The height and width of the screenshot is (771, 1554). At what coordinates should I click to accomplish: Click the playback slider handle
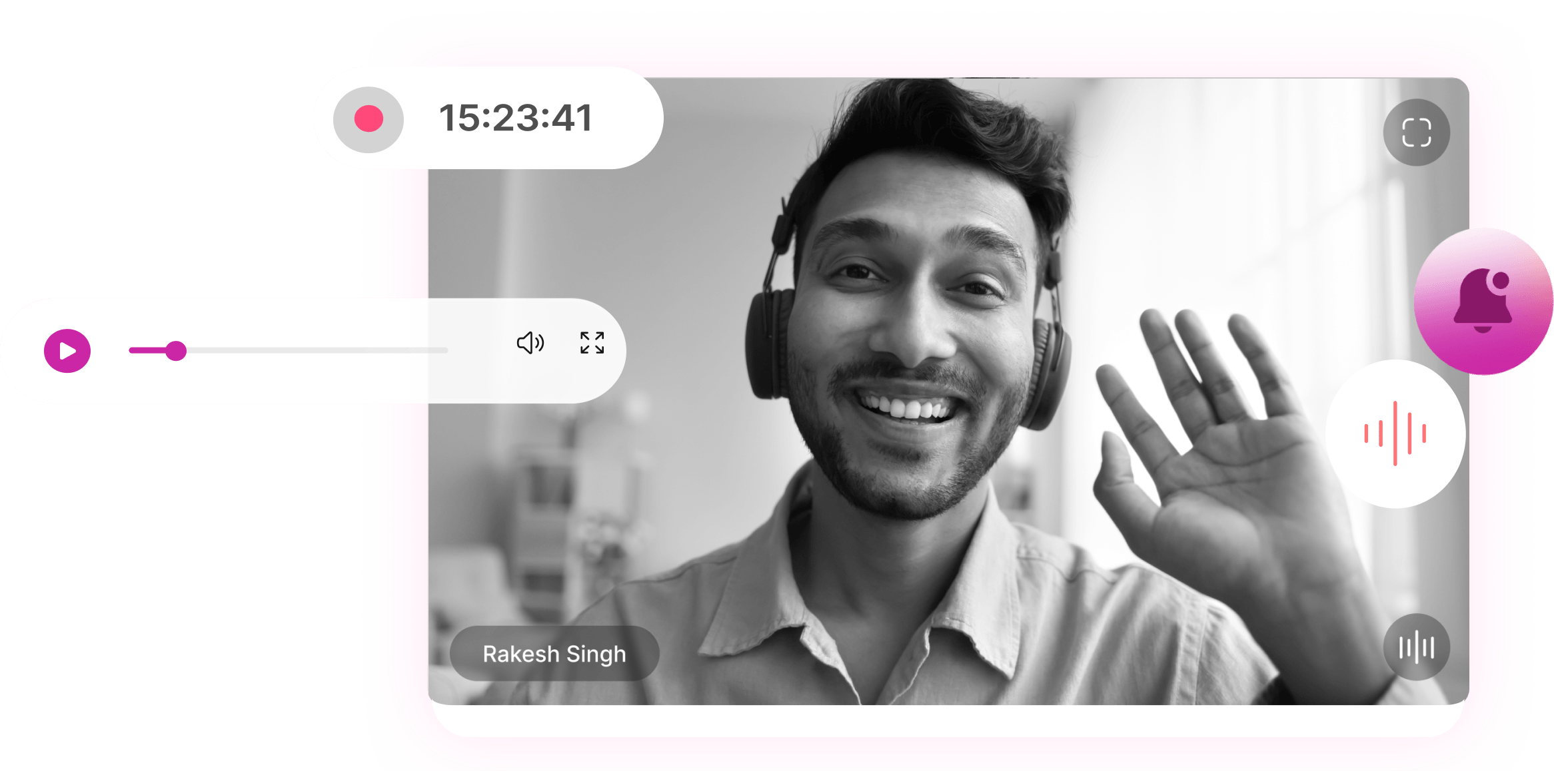176,351
